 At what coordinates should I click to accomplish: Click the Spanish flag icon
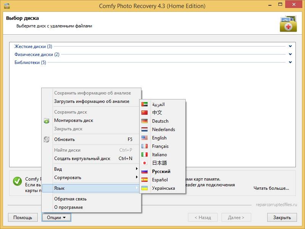pyautogui.click(x=144, y=179)
